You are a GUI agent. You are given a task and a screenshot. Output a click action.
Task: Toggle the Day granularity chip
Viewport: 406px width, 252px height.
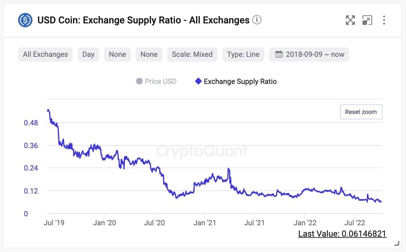pyautogui.click(x=88, y=54)
